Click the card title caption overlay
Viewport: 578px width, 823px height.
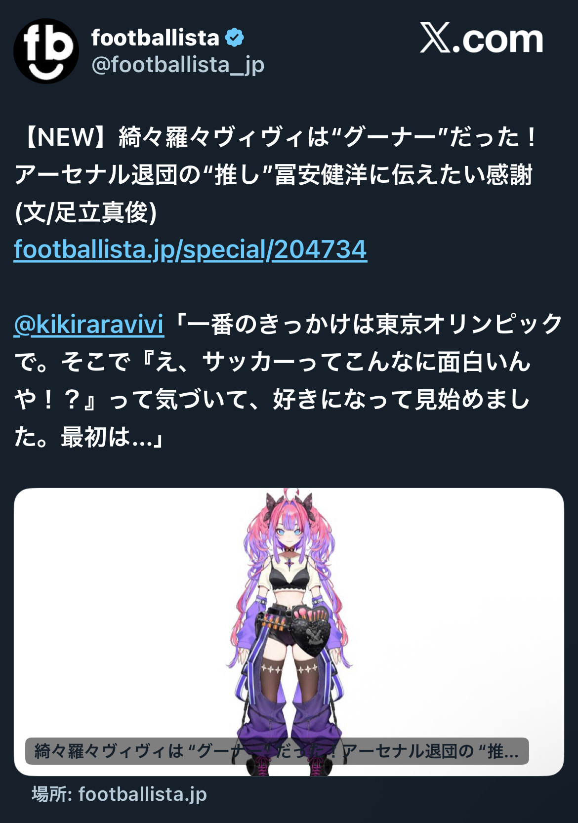[x=277, y=751]
